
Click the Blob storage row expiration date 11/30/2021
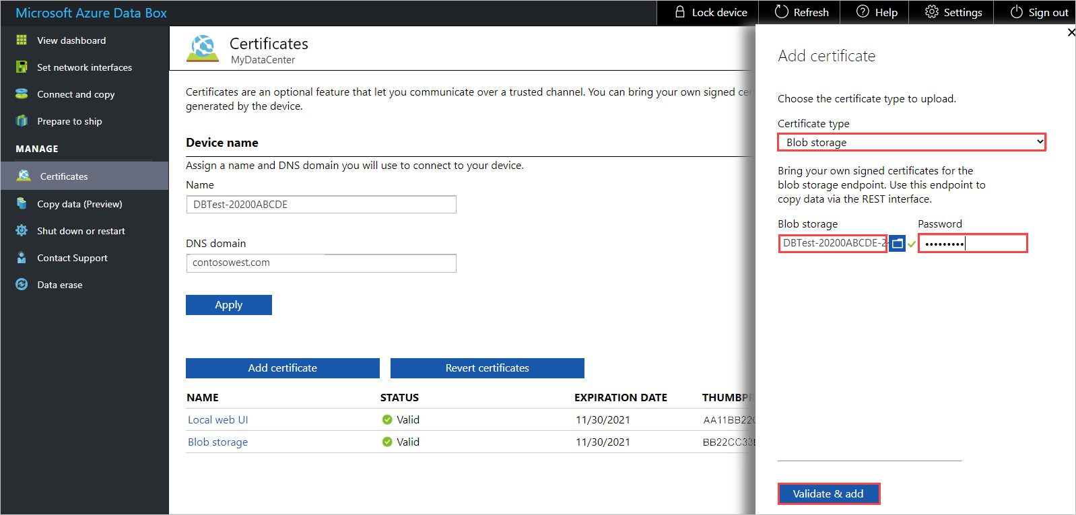coord(603,442)
